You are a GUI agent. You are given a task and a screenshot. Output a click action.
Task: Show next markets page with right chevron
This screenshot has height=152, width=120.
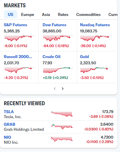[63, 89]
